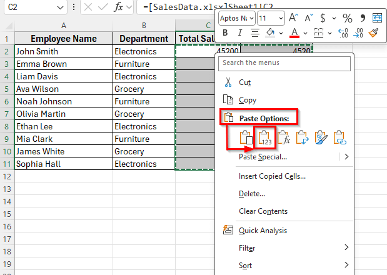Click in the Search the menus box
This screenshot has width=387, height=275.
pyautogui.click(x=284, y=64)
